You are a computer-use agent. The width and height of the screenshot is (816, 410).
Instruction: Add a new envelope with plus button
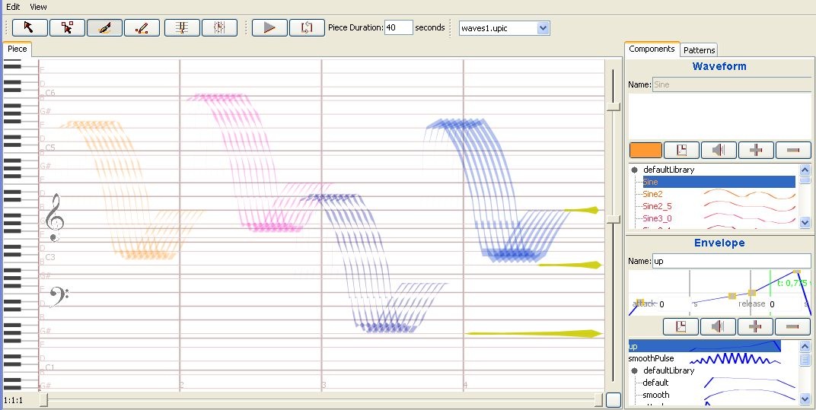pyautogui.click(x=756, y=327)
